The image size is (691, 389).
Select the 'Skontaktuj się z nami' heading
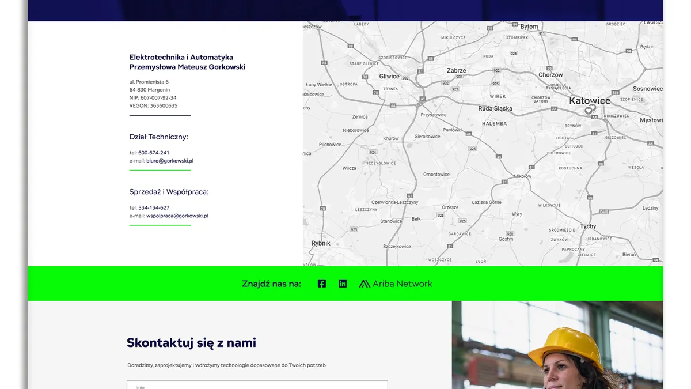(191, 343)
